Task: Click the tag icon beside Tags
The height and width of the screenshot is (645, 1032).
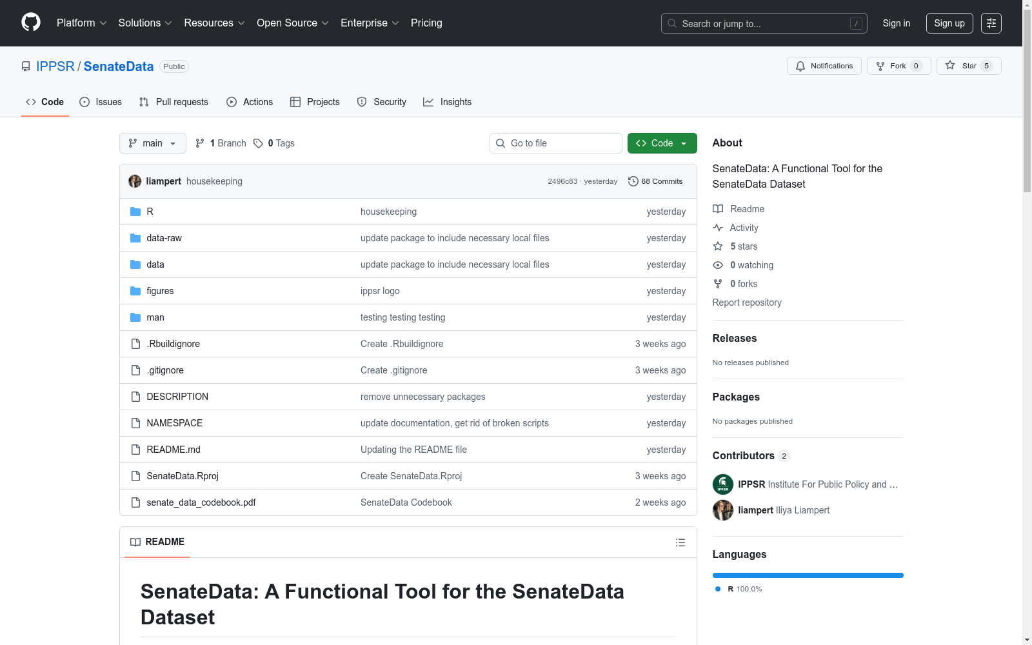Action: 258,143
